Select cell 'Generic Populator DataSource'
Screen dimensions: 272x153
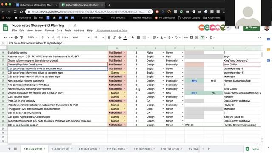(x=57, y=65)
